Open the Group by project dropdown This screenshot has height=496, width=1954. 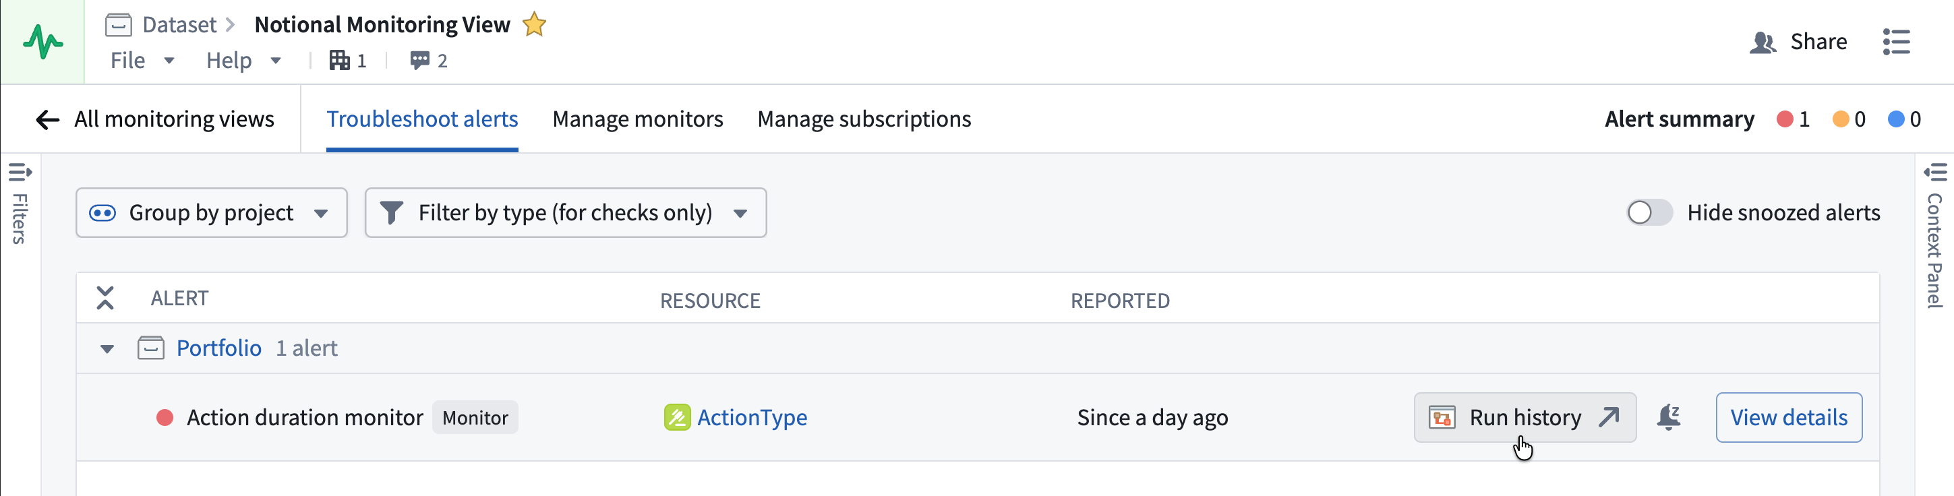(x=211, y=212)
